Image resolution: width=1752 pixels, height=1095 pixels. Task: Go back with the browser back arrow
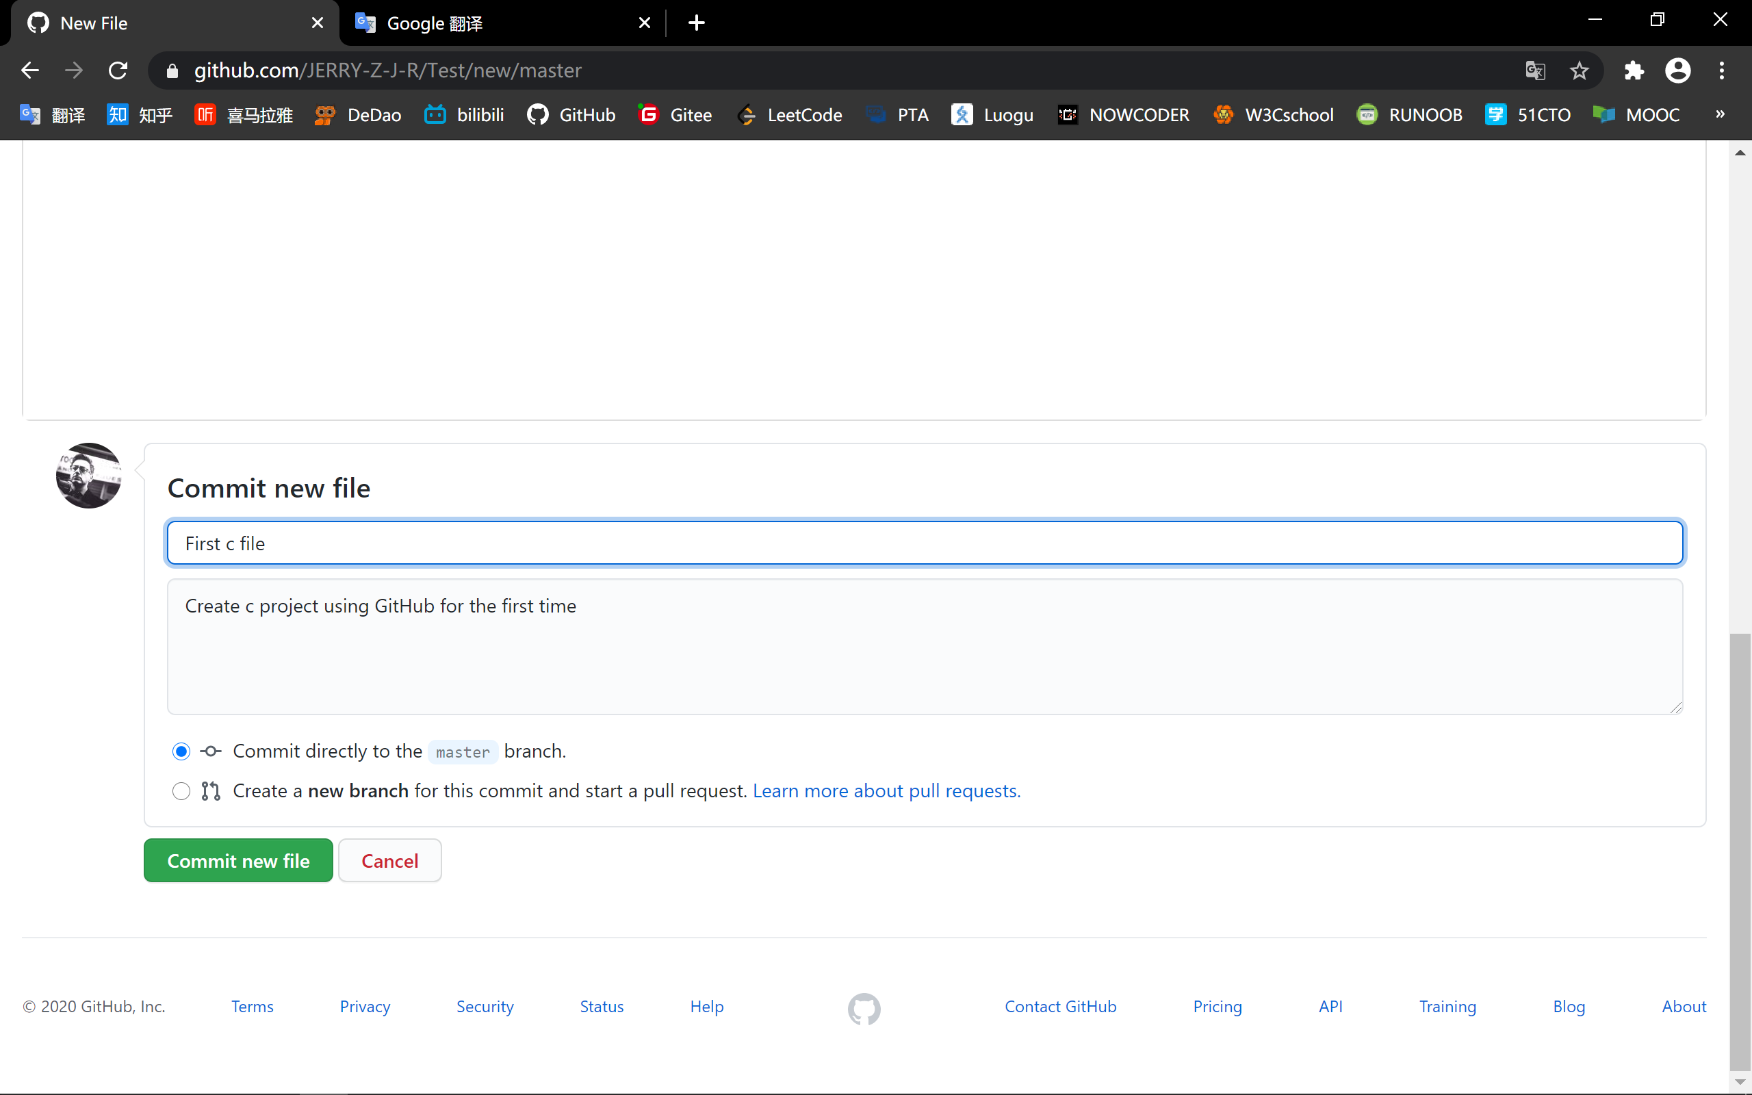(30, 70)
